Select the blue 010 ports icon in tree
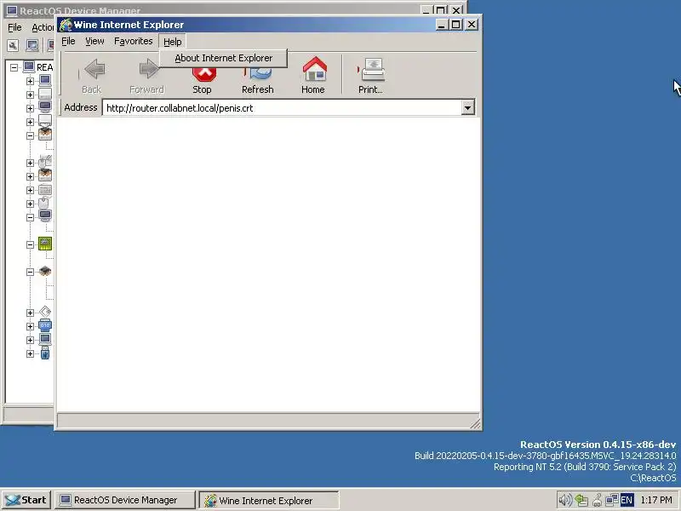 pyautogui.click(x=45, y=325)
